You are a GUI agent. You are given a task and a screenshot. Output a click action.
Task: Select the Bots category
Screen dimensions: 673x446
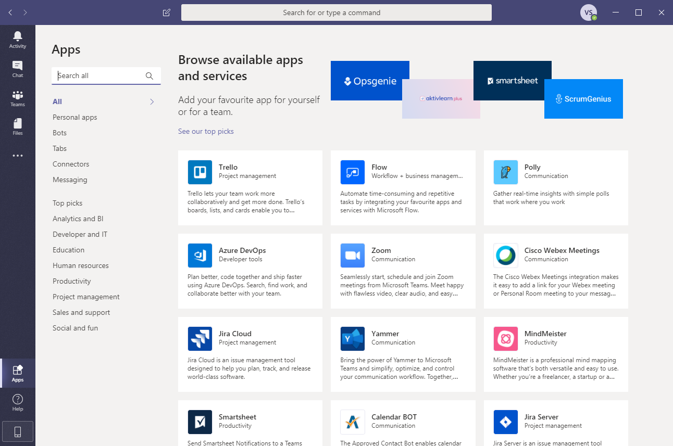coord(60,133)
